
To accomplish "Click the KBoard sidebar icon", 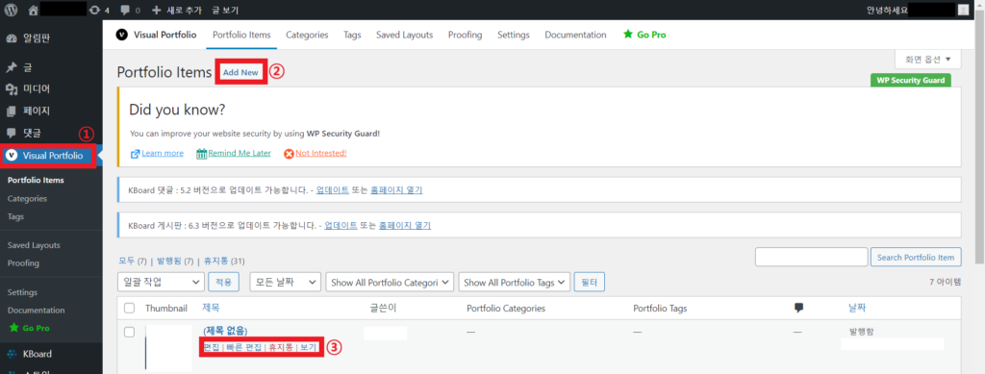I will pos(12,353).
